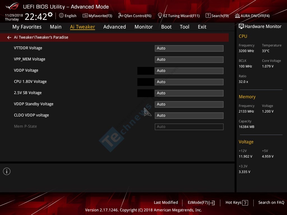The image size is (287, 215).
Task: Open the Mem P-State Auto dropdown
Action: click(189, 127)
